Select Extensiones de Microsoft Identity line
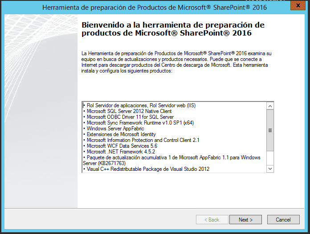The width and height of the screenshot is (310, 234). point(121,134)
